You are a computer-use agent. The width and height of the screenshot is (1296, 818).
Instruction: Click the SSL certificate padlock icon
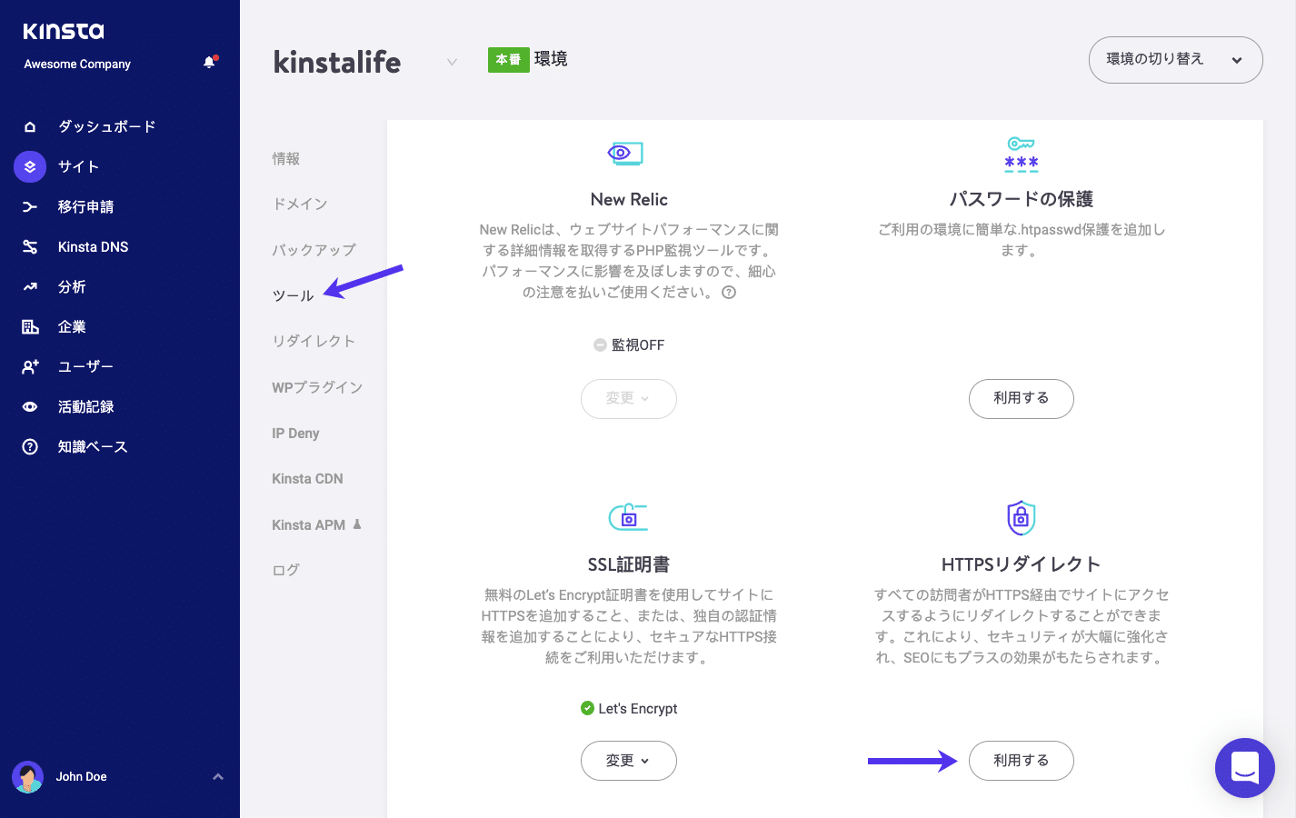pyautogui.click(x=628, y=516)
